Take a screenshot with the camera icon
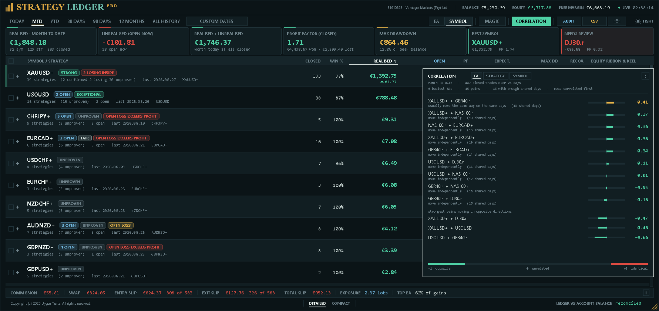Image resolution: width=659 pixels, height=311 pixels. point(617,21)
